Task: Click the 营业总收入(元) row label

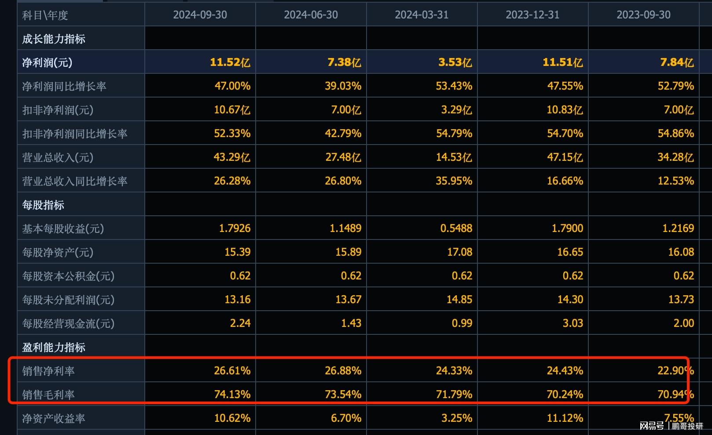Action: click(x=58, y=157)
